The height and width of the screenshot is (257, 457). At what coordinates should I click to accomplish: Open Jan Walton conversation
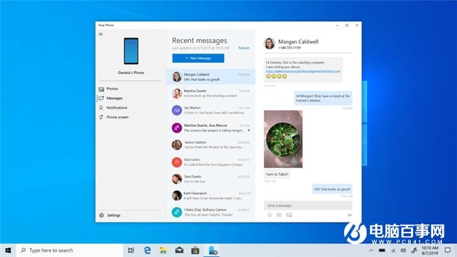point(211,110)
